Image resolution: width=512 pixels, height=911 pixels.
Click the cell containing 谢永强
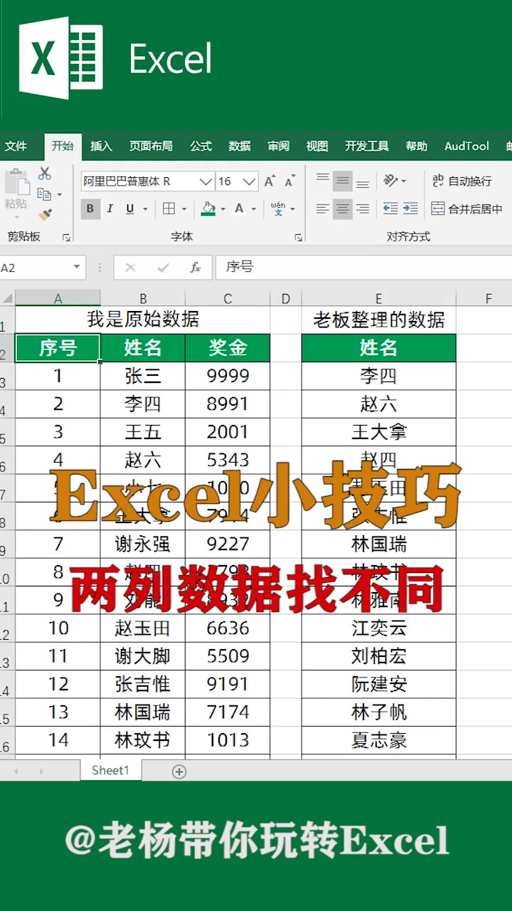point(143,544)
